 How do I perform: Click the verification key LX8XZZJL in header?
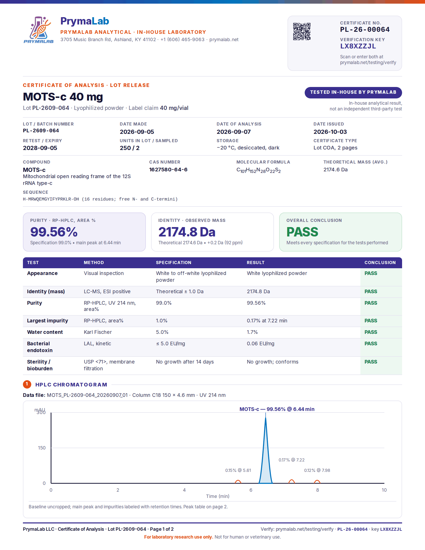pos(358,46)
